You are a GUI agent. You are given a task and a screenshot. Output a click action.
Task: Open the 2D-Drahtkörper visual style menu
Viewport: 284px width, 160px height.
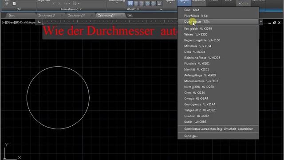(x=25, y=23)
